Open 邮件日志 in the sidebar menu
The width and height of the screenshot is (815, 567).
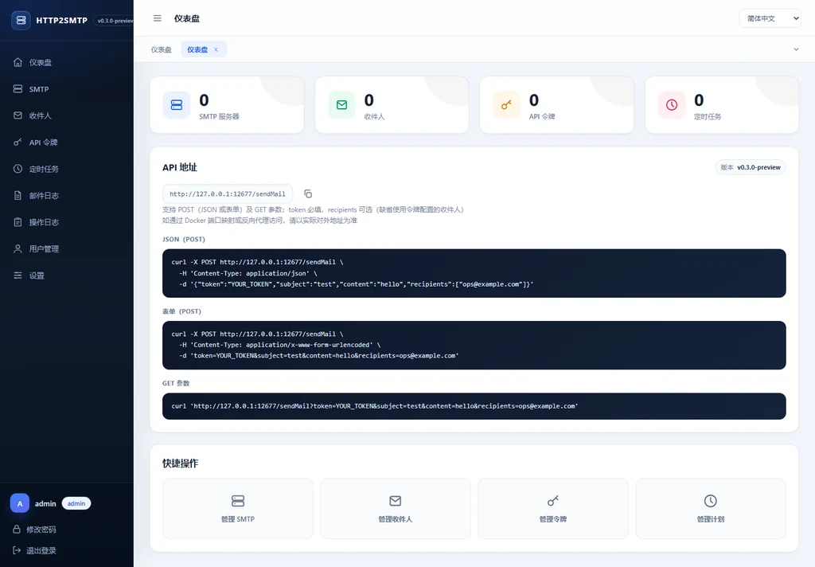67,196
